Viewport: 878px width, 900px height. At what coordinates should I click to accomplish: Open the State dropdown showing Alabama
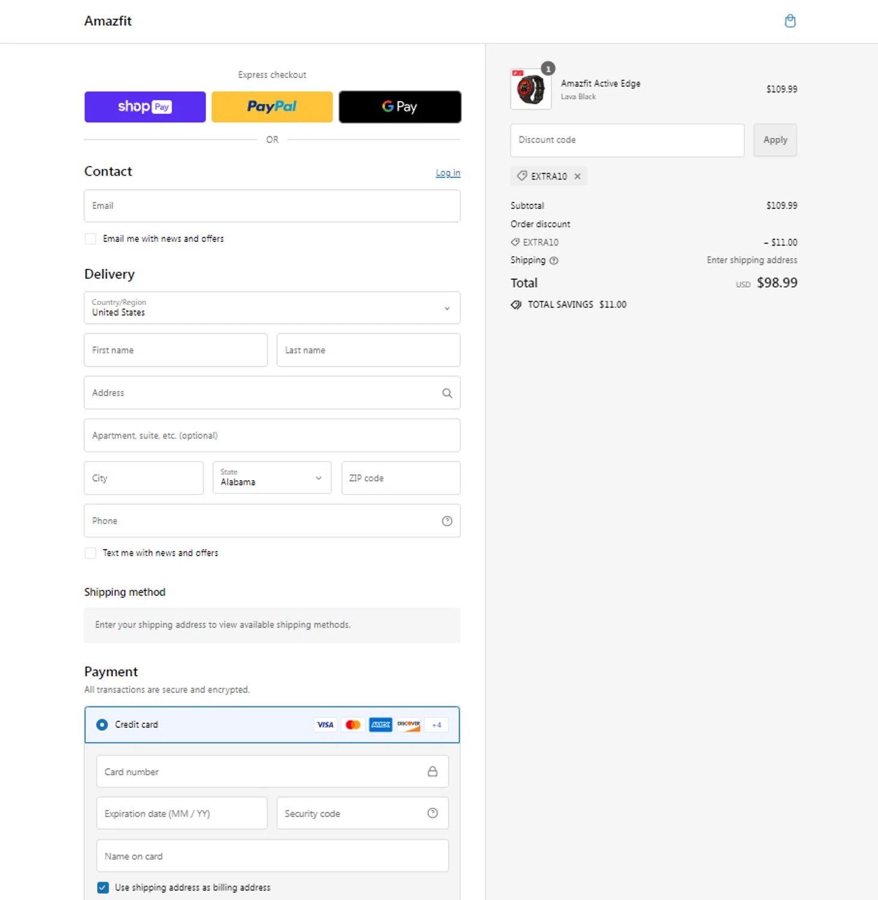(272, 478)
